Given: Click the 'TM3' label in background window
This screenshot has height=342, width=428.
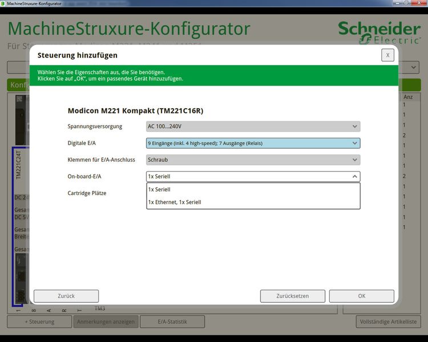Looking at the screenshot, I should 100,308.
